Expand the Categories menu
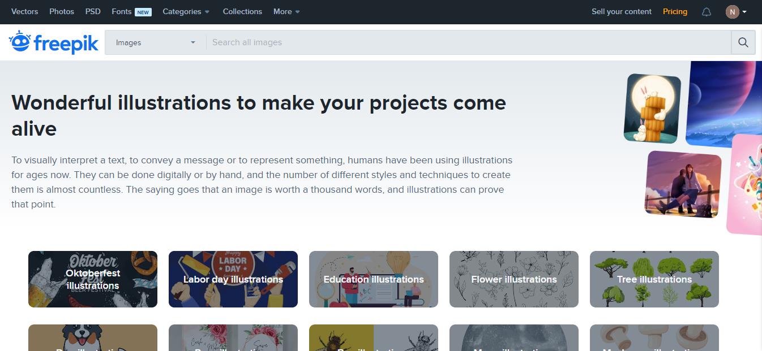 186,11
